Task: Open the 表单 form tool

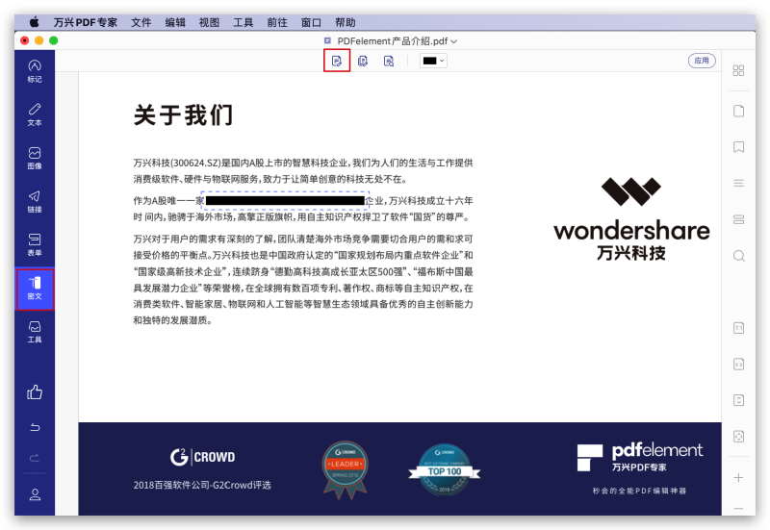Action: tap(35, 244)
